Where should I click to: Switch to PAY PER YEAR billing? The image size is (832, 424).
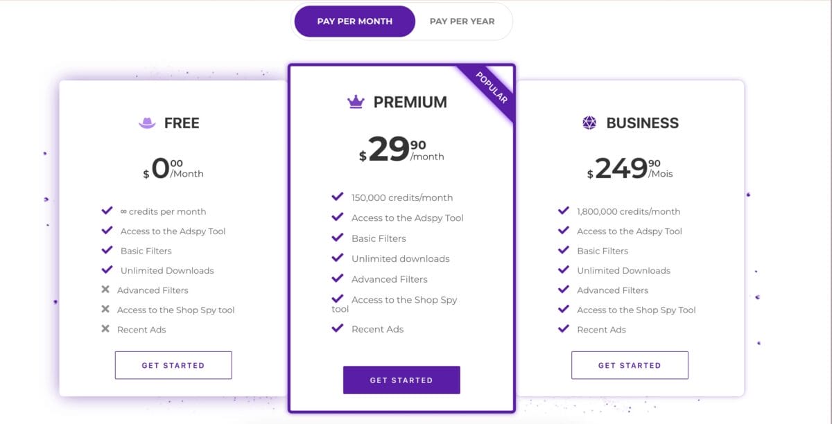click(x=462, y=21)
